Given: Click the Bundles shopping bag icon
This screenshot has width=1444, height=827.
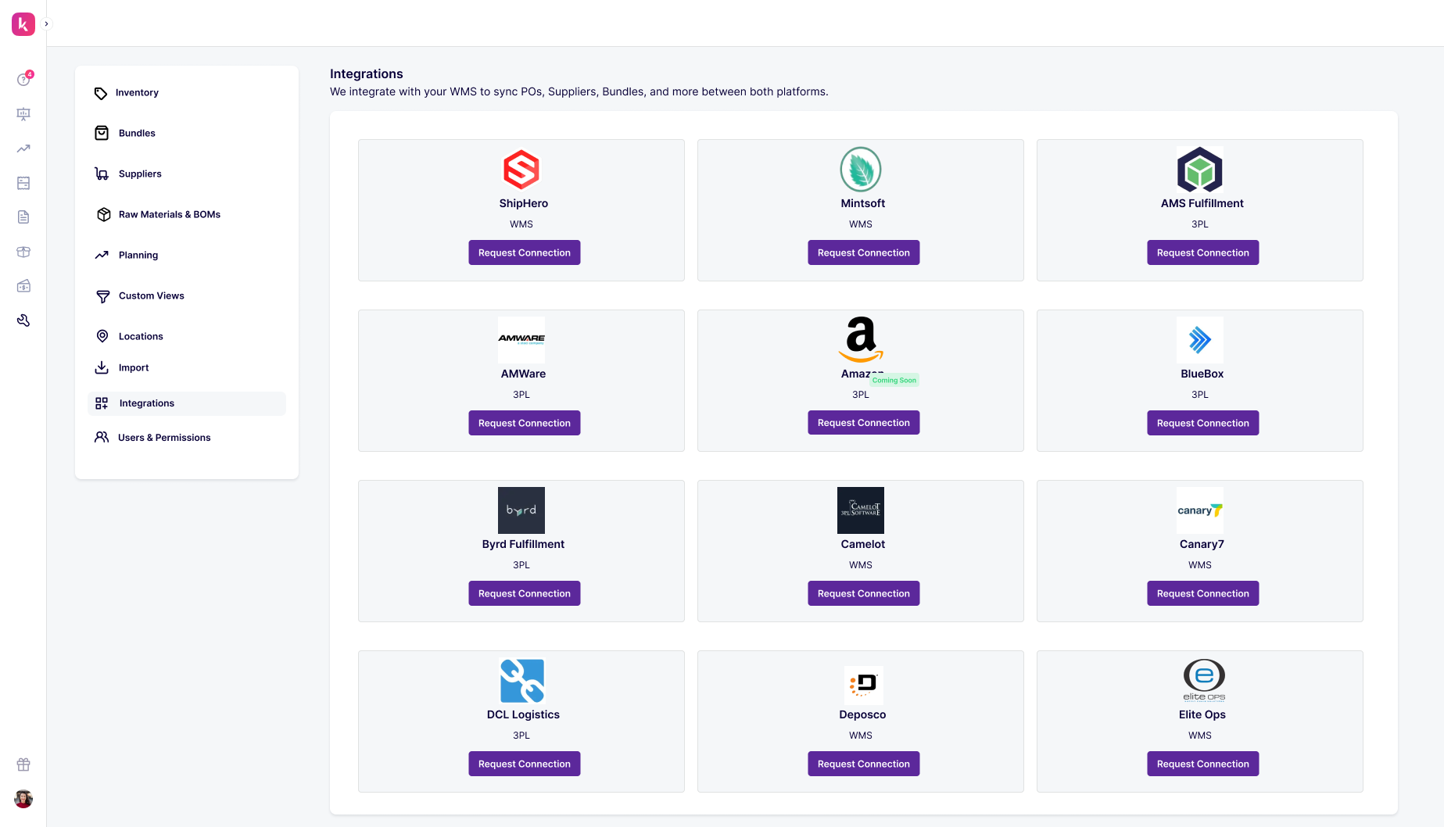Looking at the screenshot, I should click(102, 133).
